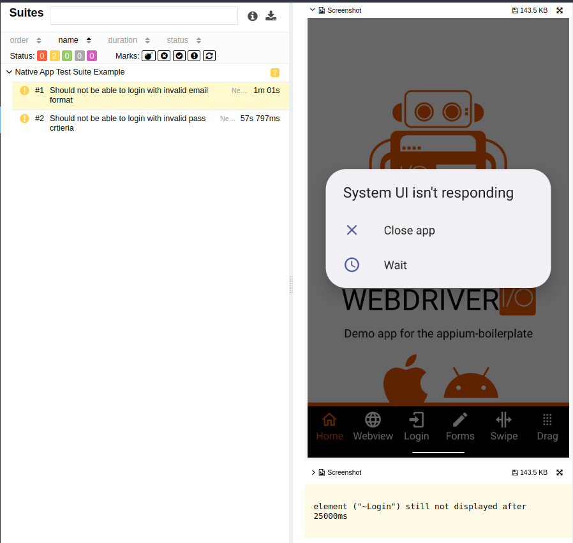Click the screenshot preview image
Image resolution: width=573 pixels, height=543 pixels.
click(438, 238)
